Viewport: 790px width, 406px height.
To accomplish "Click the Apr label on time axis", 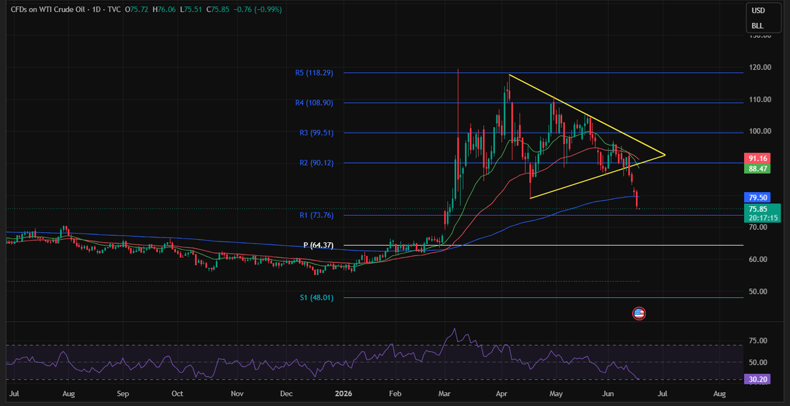I will click(x=502, y=394).
